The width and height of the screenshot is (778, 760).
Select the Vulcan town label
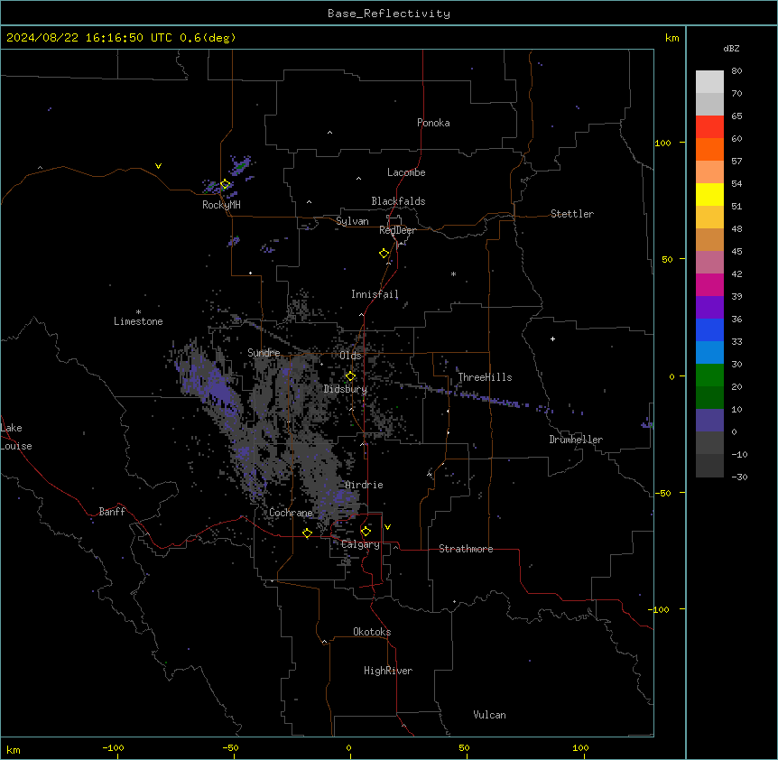click(489, 715)
